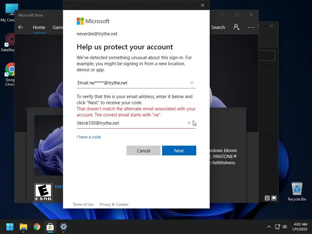Open File Explorer from the taskbar
The width and height of the screenshot is (312, 234).
point(23,227)
